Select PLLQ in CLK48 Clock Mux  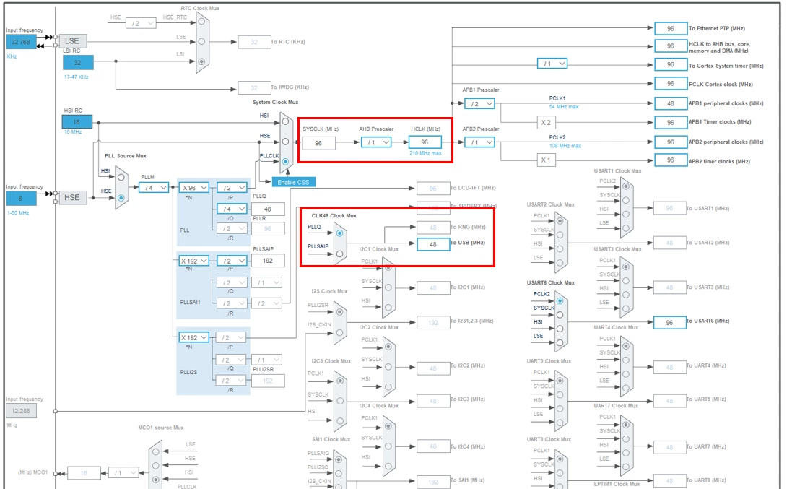point(339,233)
